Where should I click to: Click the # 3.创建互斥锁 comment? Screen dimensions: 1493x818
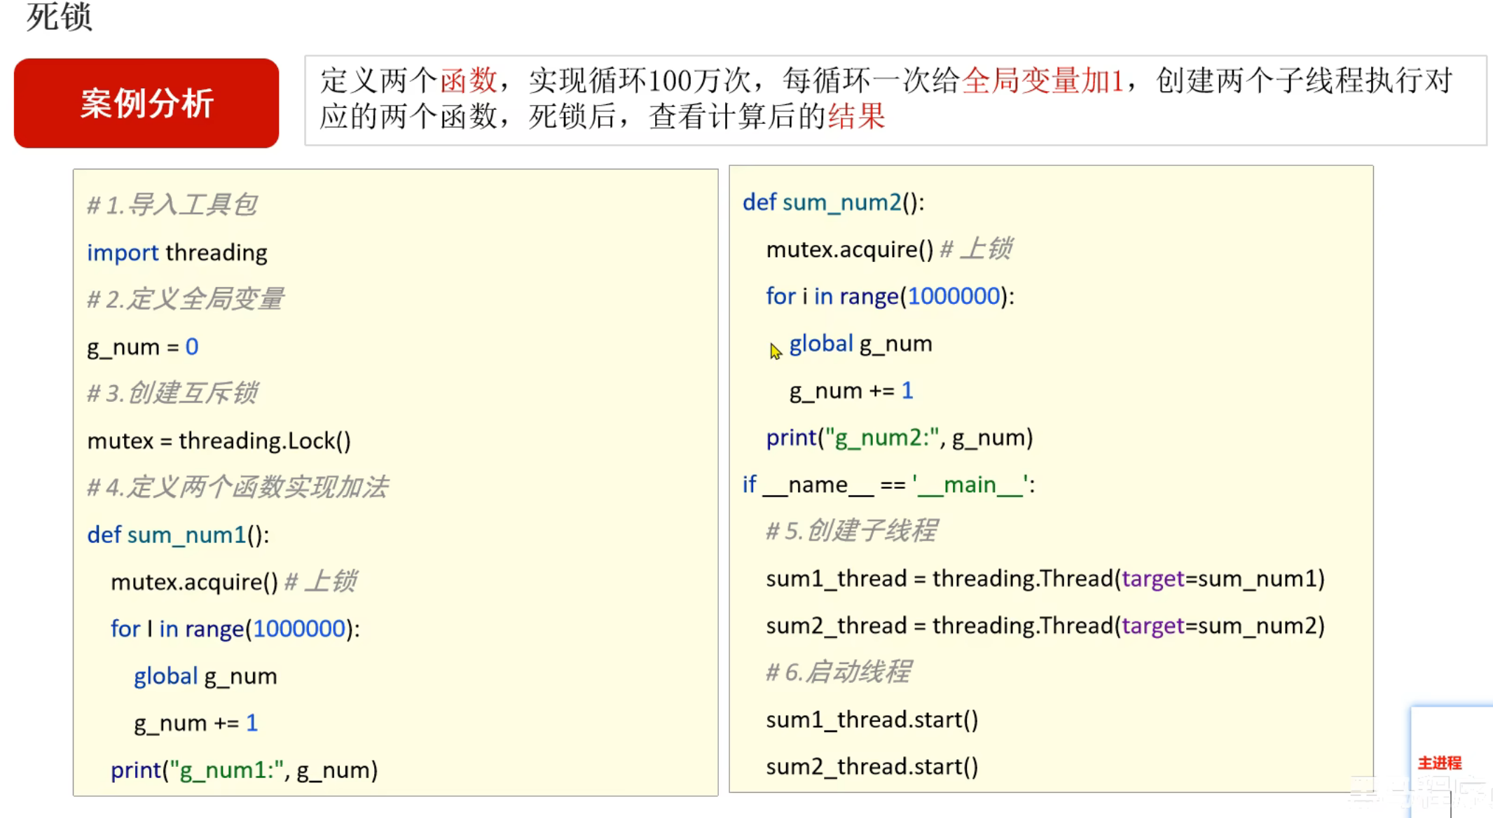click(172, 393)
